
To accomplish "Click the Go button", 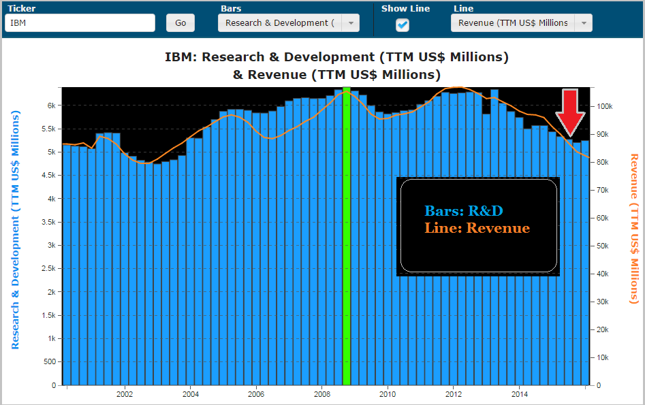I will [x=180, y=23].
